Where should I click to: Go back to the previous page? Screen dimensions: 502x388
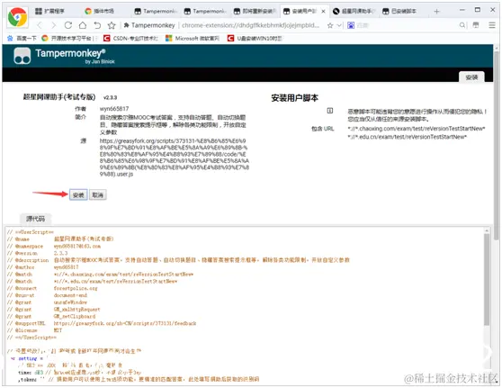[x=40, y=25]
